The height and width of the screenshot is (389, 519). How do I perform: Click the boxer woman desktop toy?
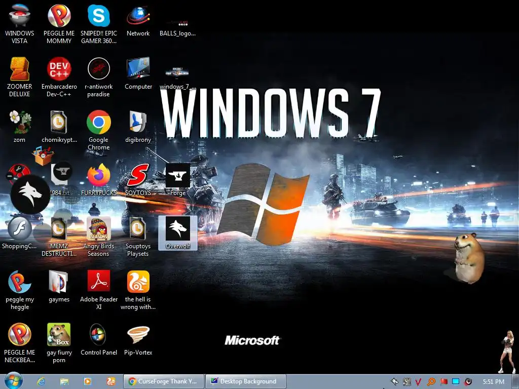[507, 352]
